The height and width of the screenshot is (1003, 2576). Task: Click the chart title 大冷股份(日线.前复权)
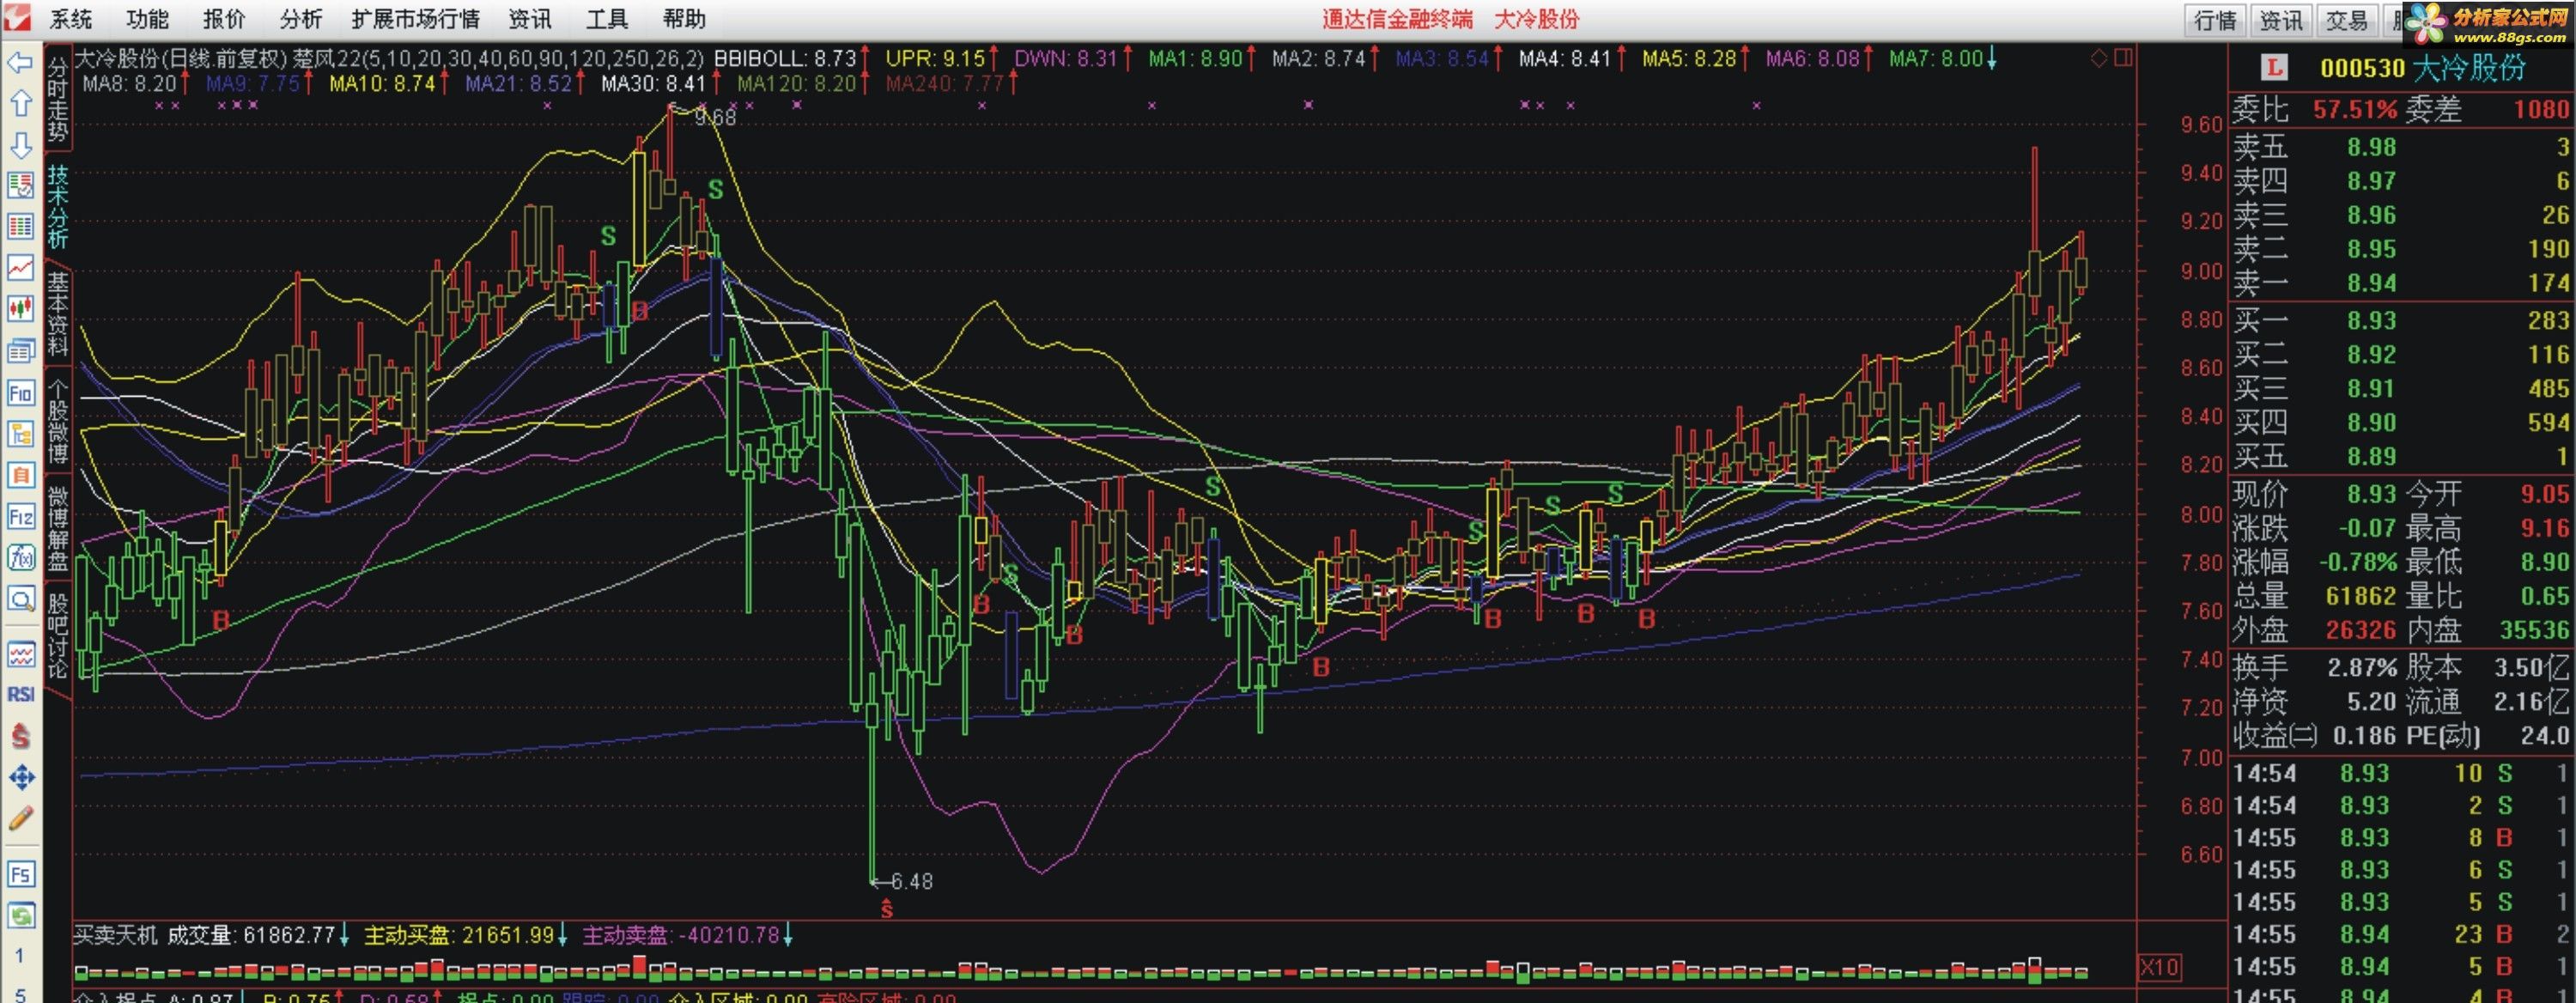click(182, 58)
